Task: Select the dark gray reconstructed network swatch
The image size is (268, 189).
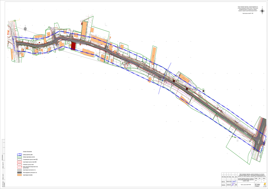Action: point(20,173)
